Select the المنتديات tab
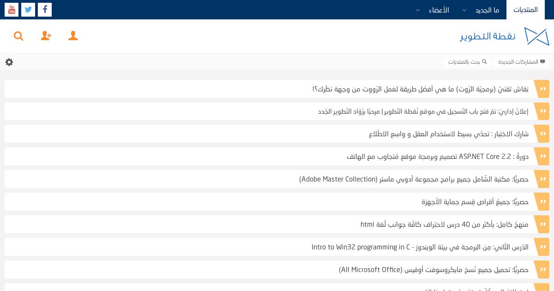Viewport: 554px width, 291px height. (x=525, y=10)
